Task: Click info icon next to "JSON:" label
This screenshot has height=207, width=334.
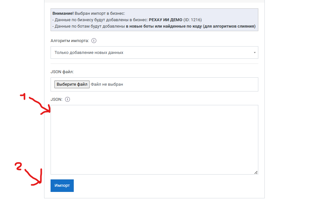Action: coord(67,99)
